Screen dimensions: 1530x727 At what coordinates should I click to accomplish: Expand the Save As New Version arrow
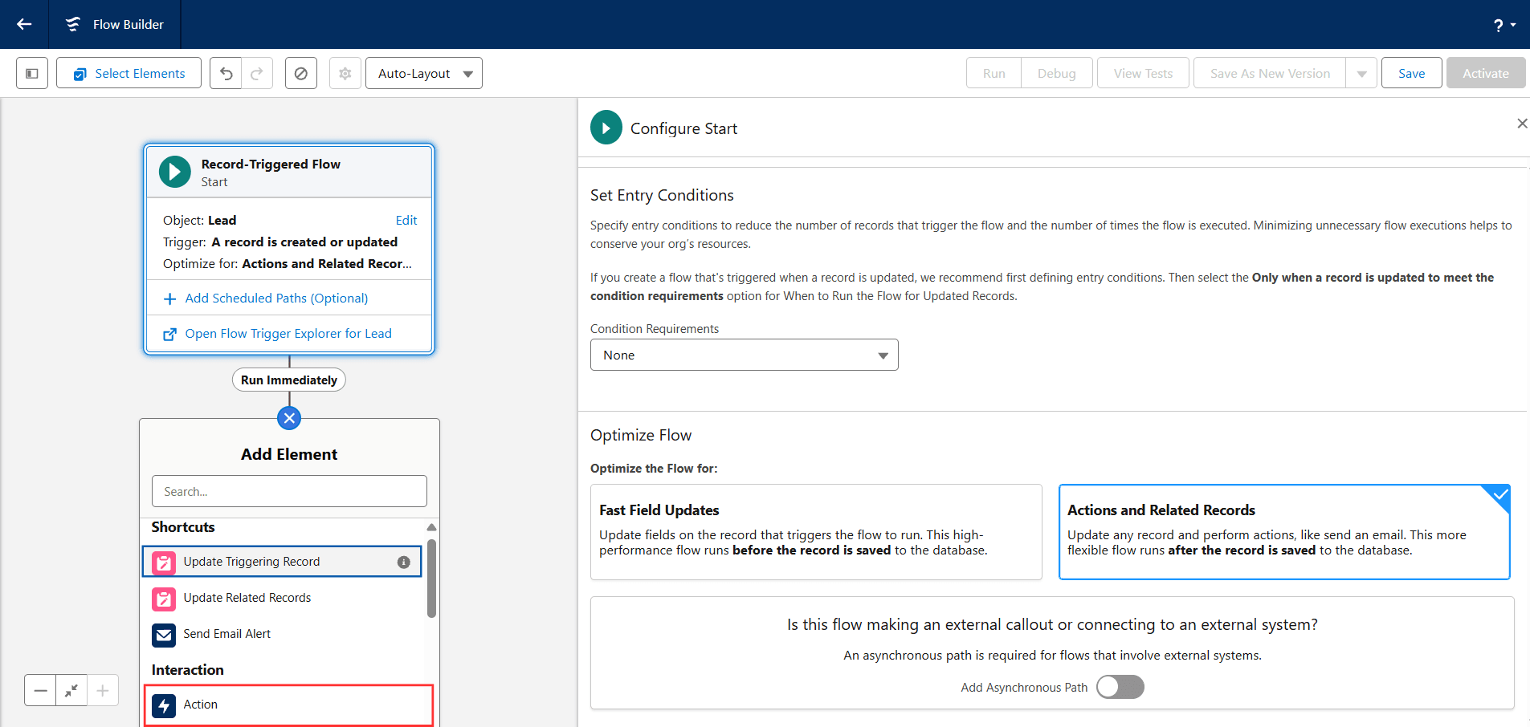click(x=1361, y=73)
